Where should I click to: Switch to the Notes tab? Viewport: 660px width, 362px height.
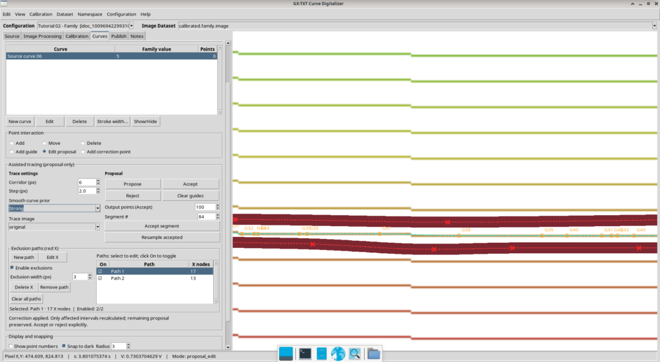point(137,36)
